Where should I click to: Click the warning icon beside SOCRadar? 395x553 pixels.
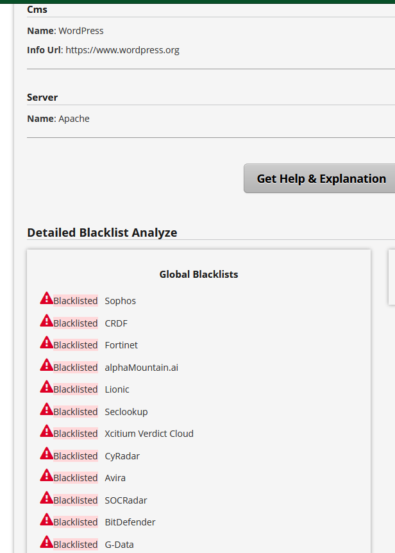pos(47,498)
